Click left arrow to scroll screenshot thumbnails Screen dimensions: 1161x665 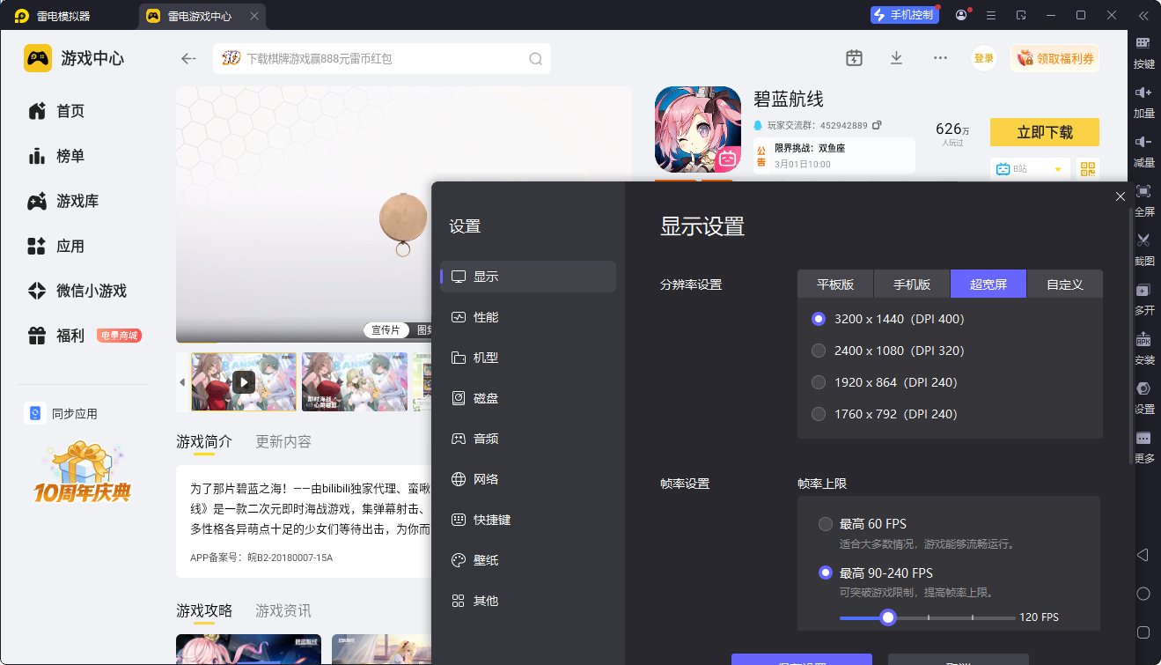coord(183,382)
